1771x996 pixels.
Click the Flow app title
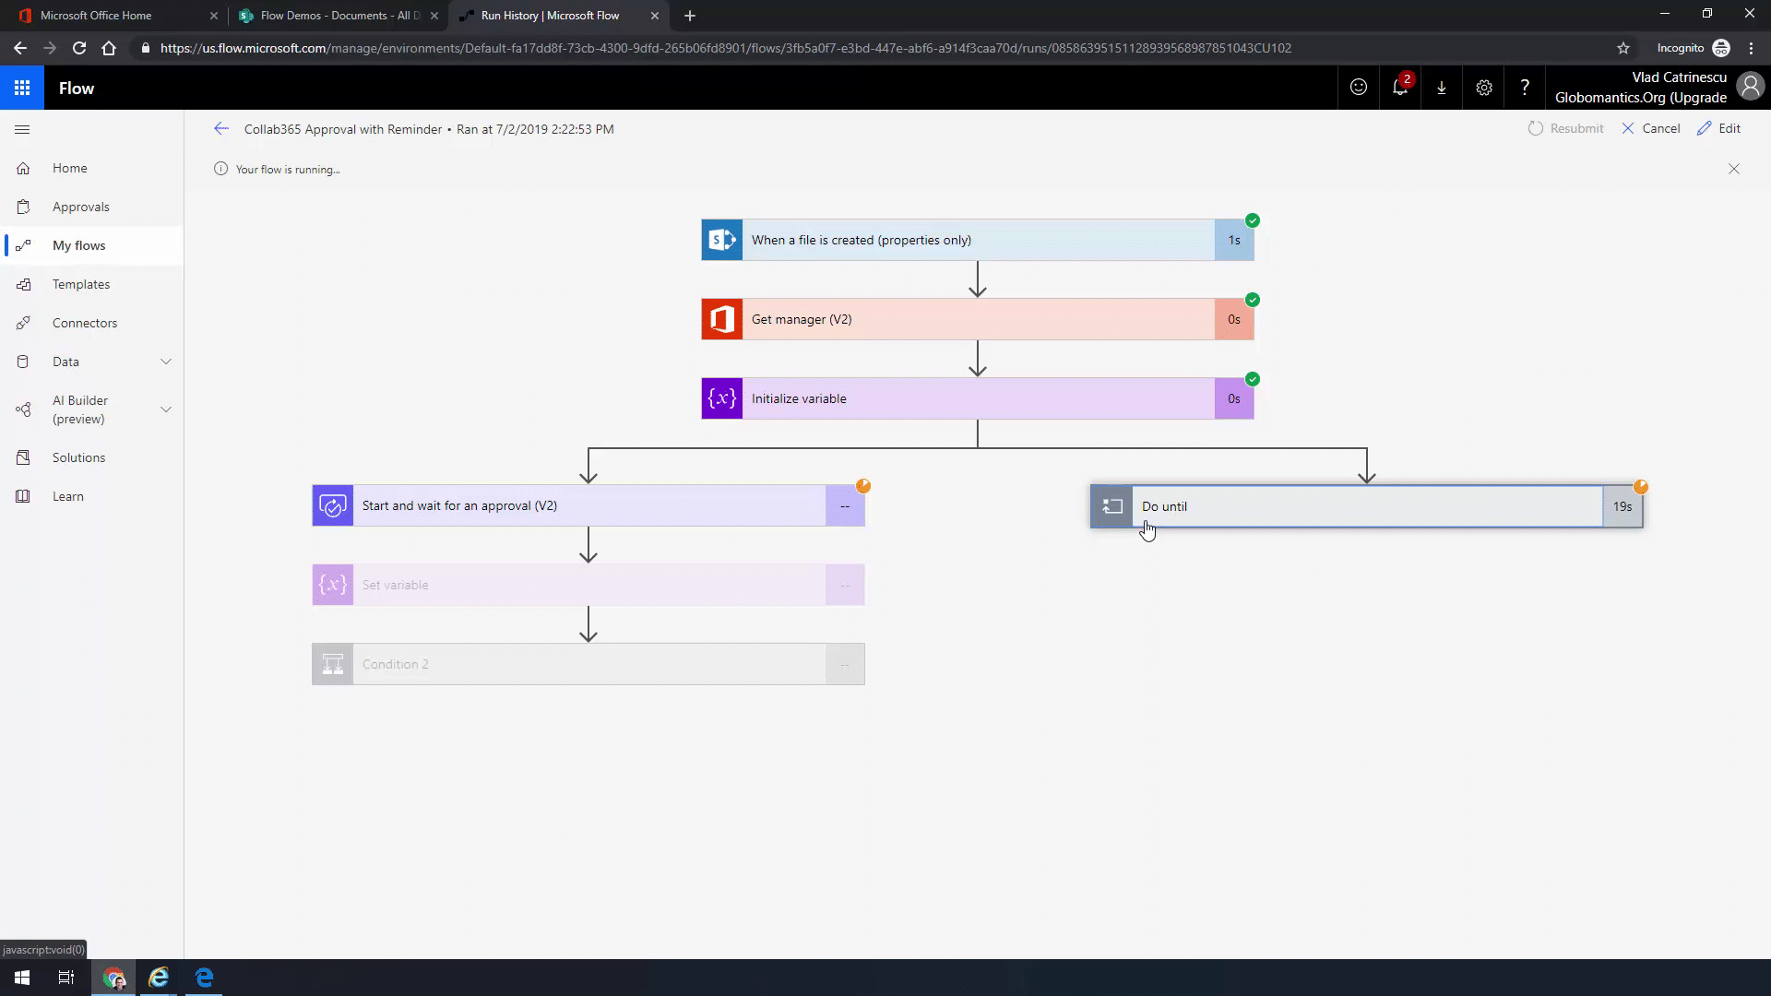[77, 88]
